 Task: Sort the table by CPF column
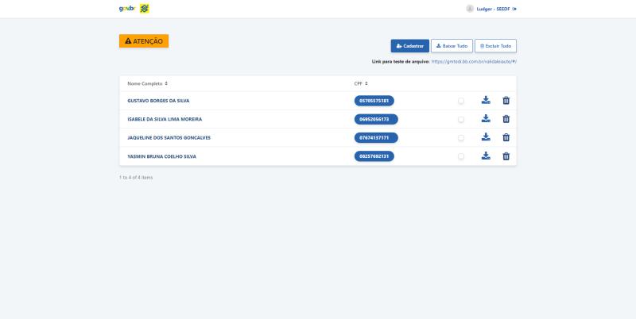click(361, 83)
